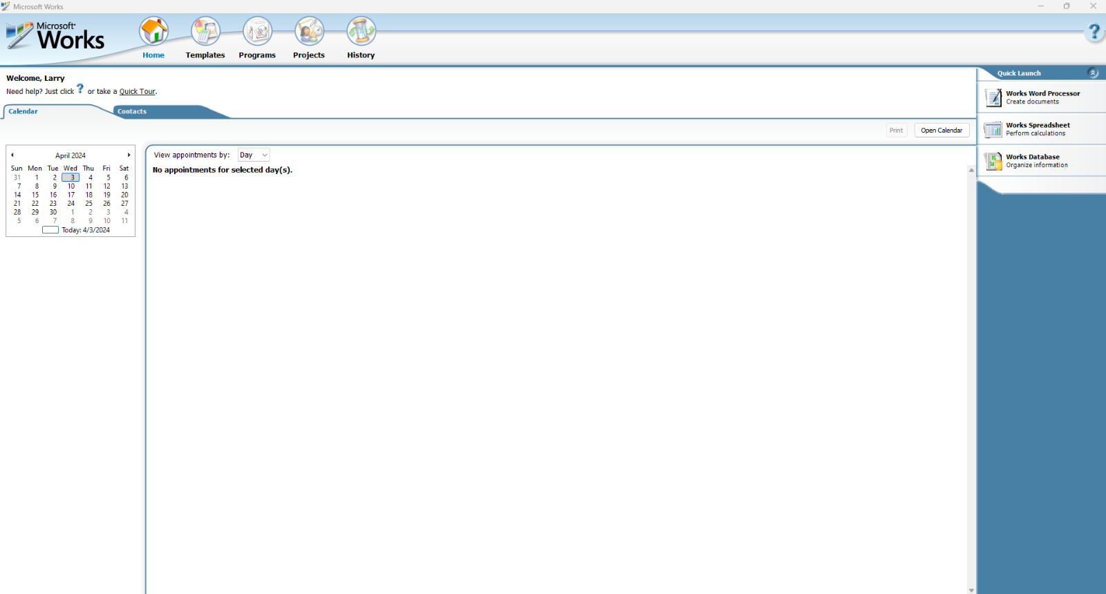Image resolution: width=1106 pixels, height=594 pixels.
Task: Select April 27 in the mini calendar
Action: 124,204
